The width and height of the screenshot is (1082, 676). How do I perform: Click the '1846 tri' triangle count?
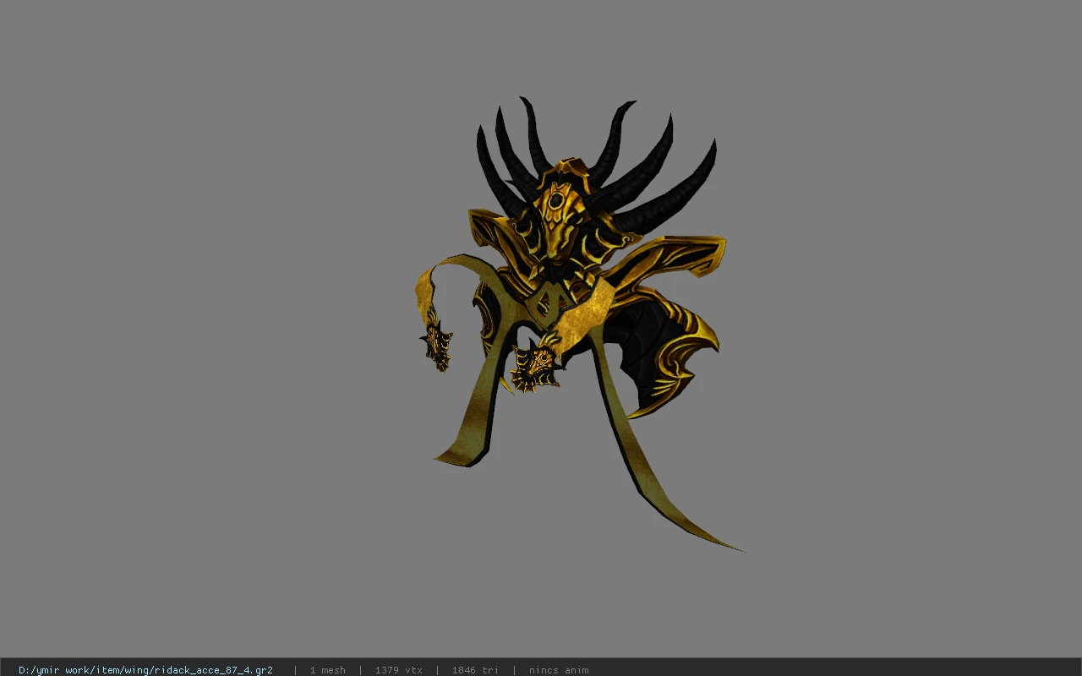click(475, 670)
